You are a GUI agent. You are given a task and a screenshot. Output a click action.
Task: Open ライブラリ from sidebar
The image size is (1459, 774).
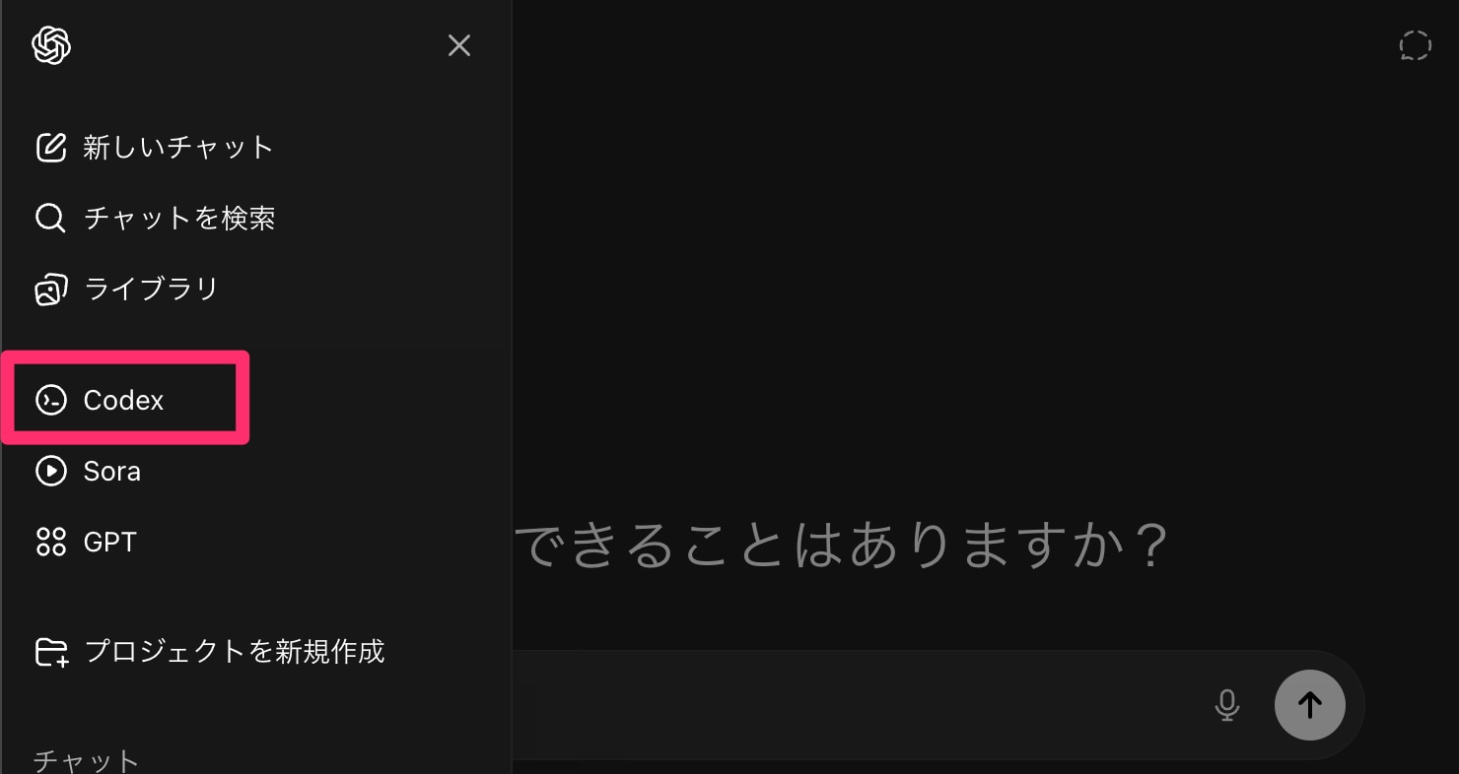151,289
